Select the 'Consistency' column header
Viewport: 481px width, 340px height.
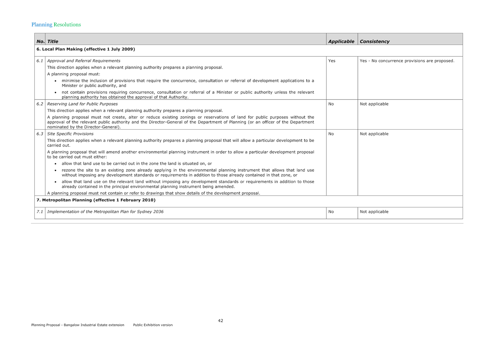[x=374, y=41]
